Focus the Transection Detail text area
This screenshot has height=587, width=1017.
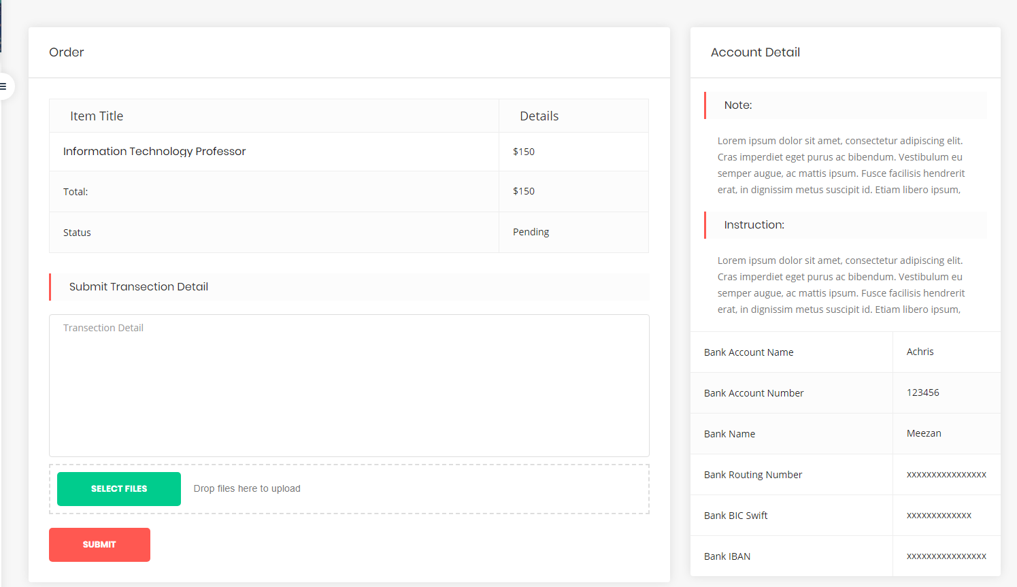click(349, 386)
